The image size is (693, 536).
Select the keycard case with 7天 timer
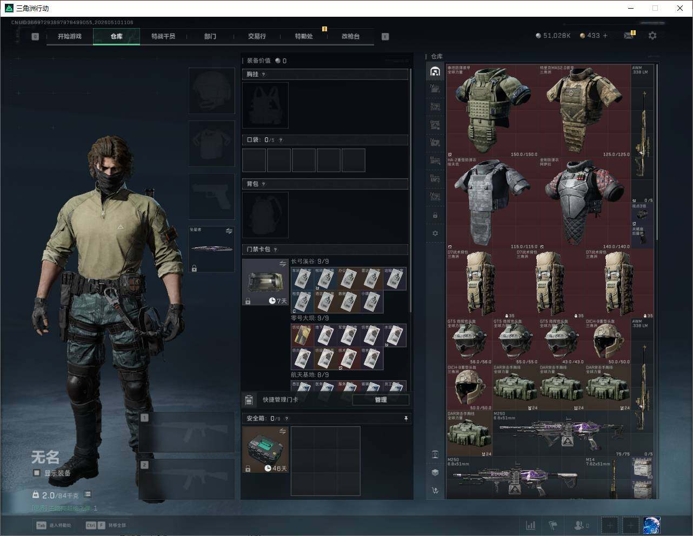pyautogui.click(x=265, y=282)
